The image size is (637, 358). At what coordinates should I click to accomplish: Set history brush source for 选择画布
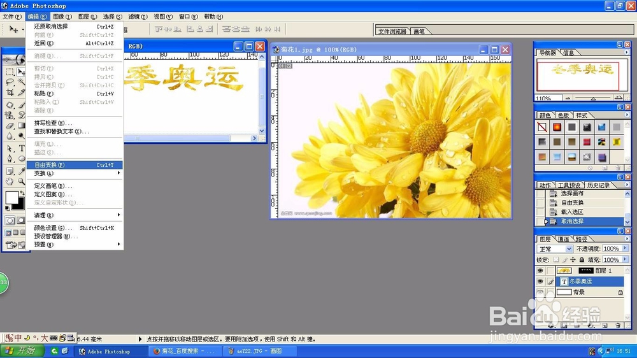click(x=540, y=194)
